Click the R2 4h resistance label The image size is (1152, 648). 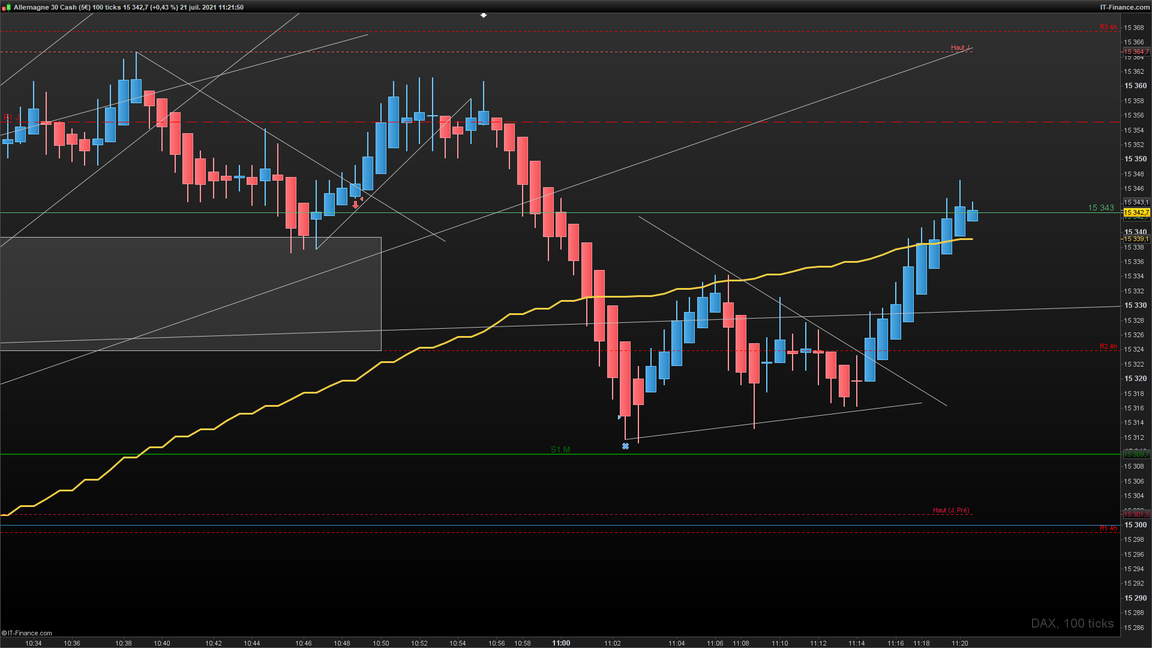pyautogui.click(x=1108, y=346)
